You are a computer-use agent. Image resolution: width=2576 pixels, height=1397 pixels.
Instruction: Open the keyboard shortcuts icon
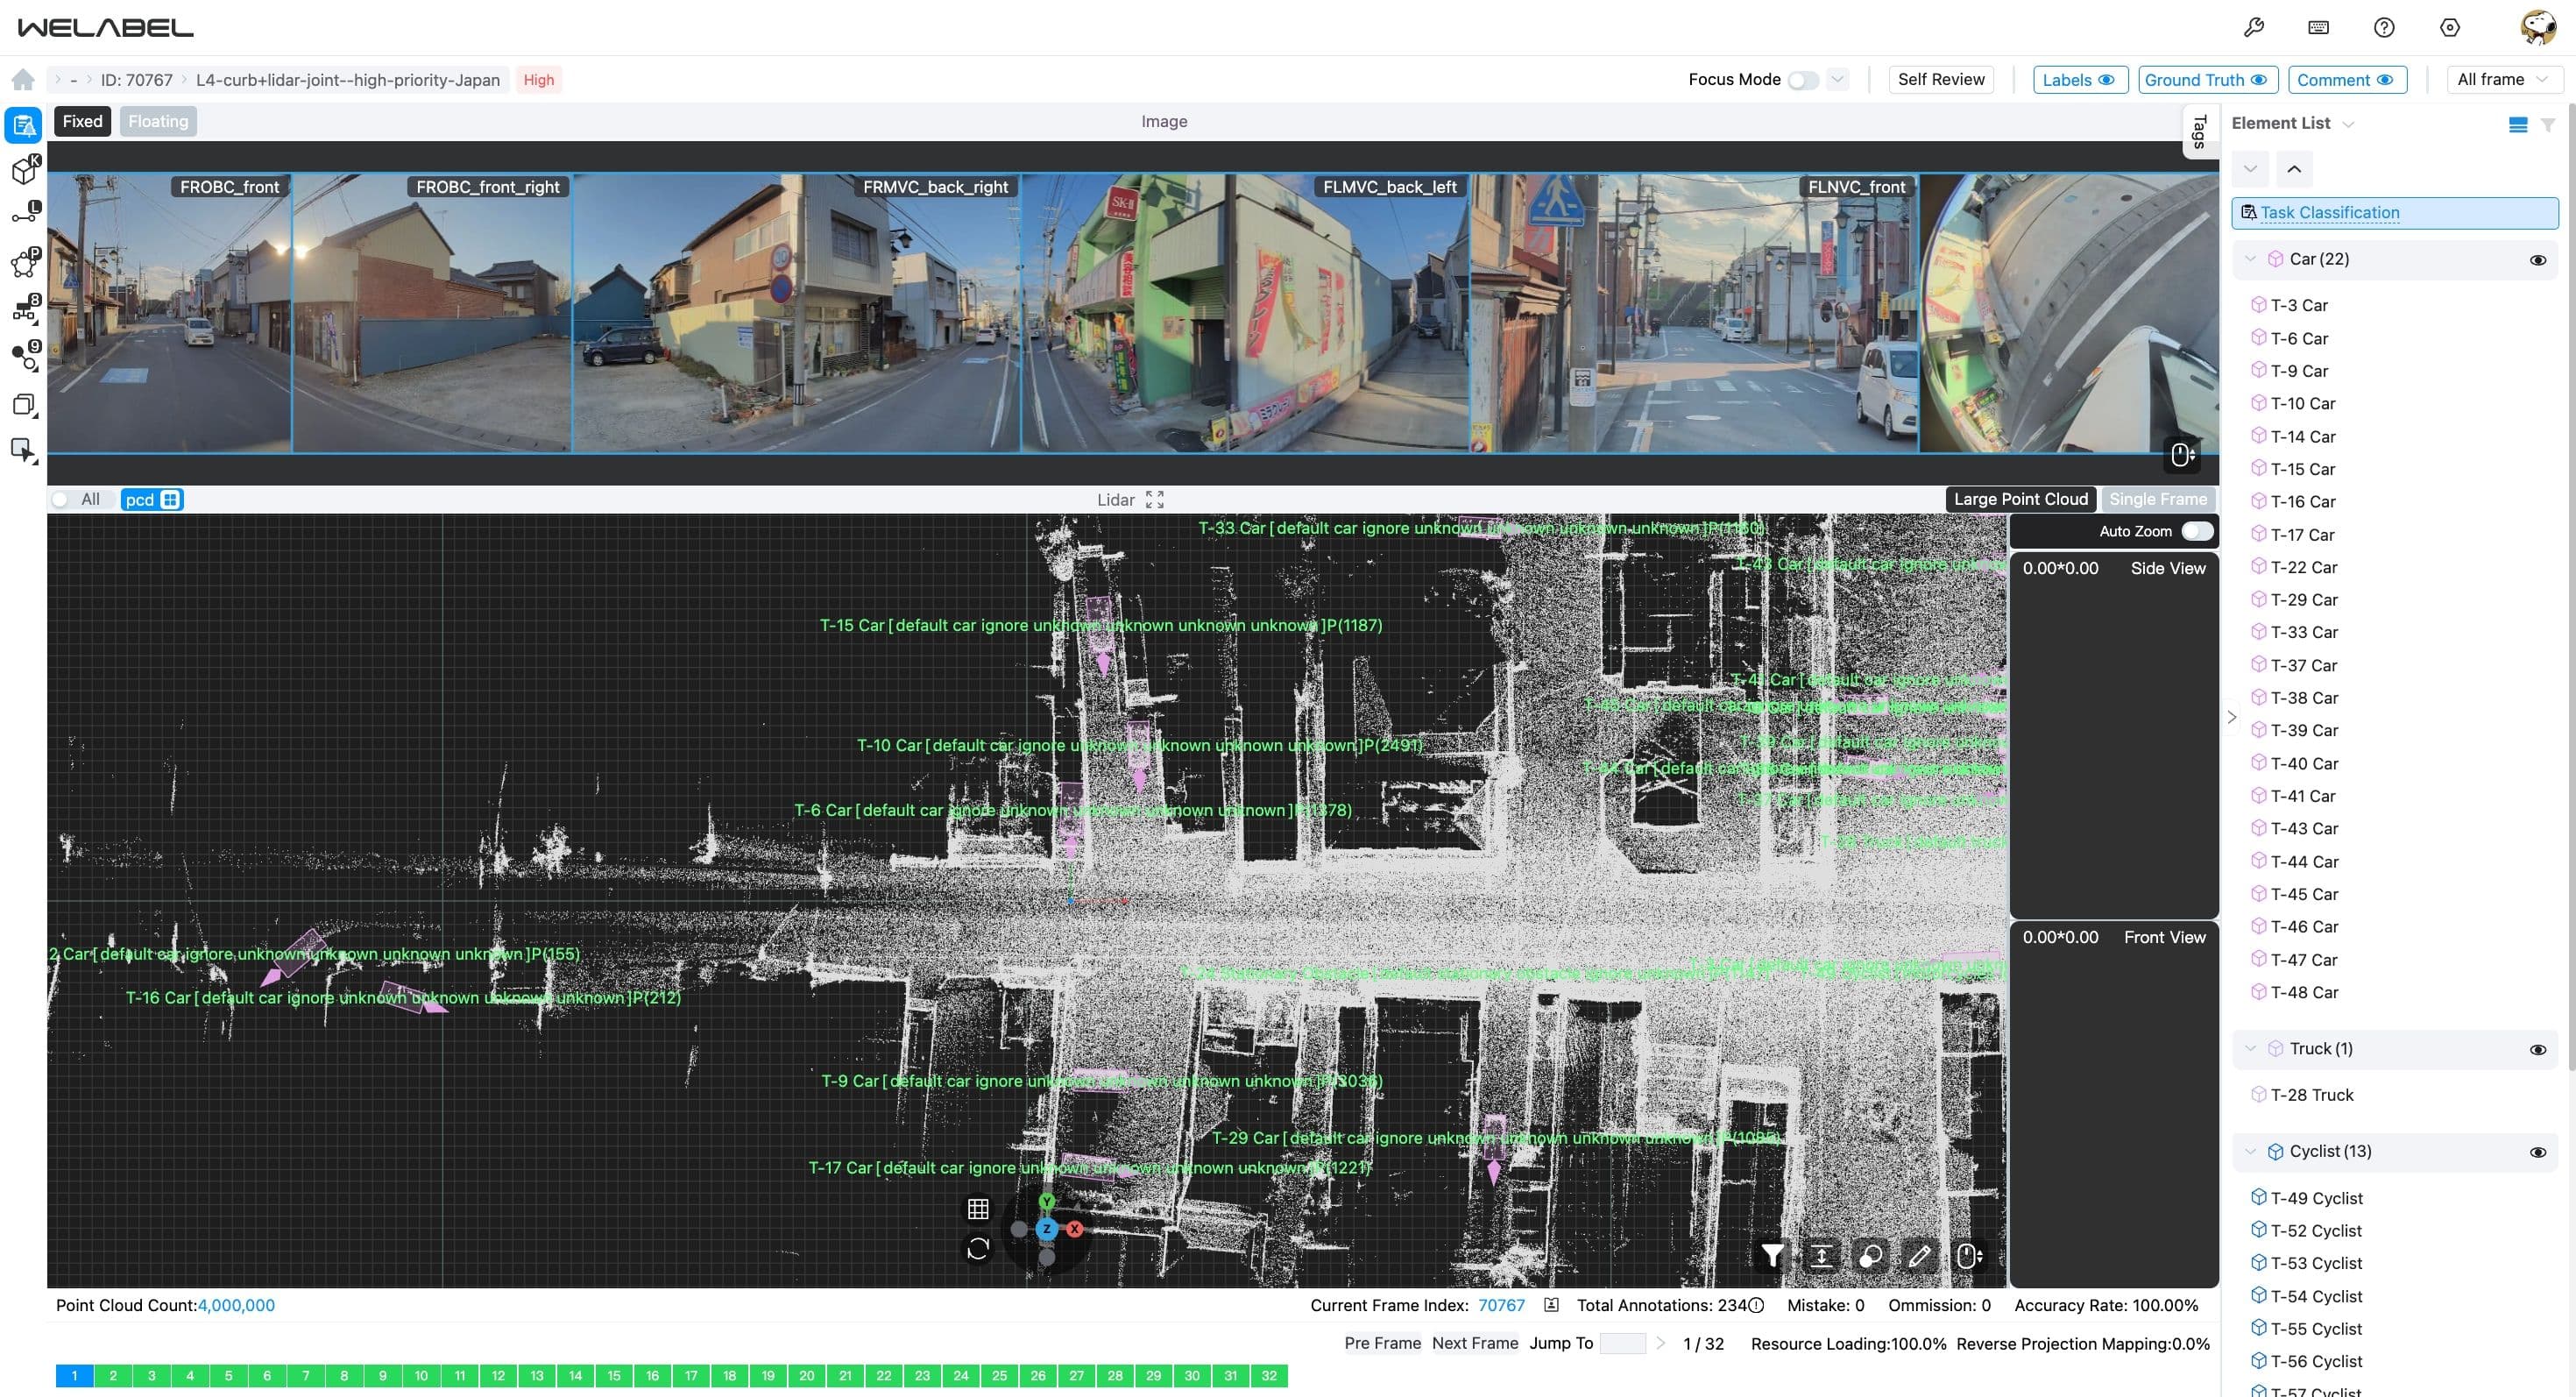(x=2318, y=27)
